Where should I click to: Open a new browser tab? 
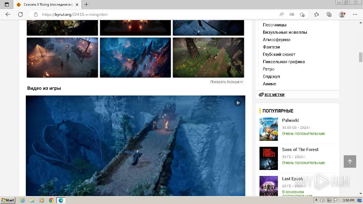[x=86, y=5]
